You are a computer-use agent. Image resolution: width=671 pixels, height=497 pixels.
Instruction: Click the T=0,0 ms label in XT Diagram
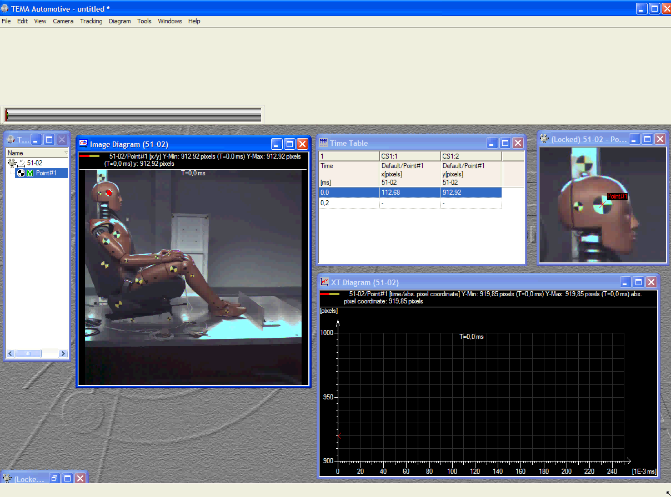tap(471, 337)
